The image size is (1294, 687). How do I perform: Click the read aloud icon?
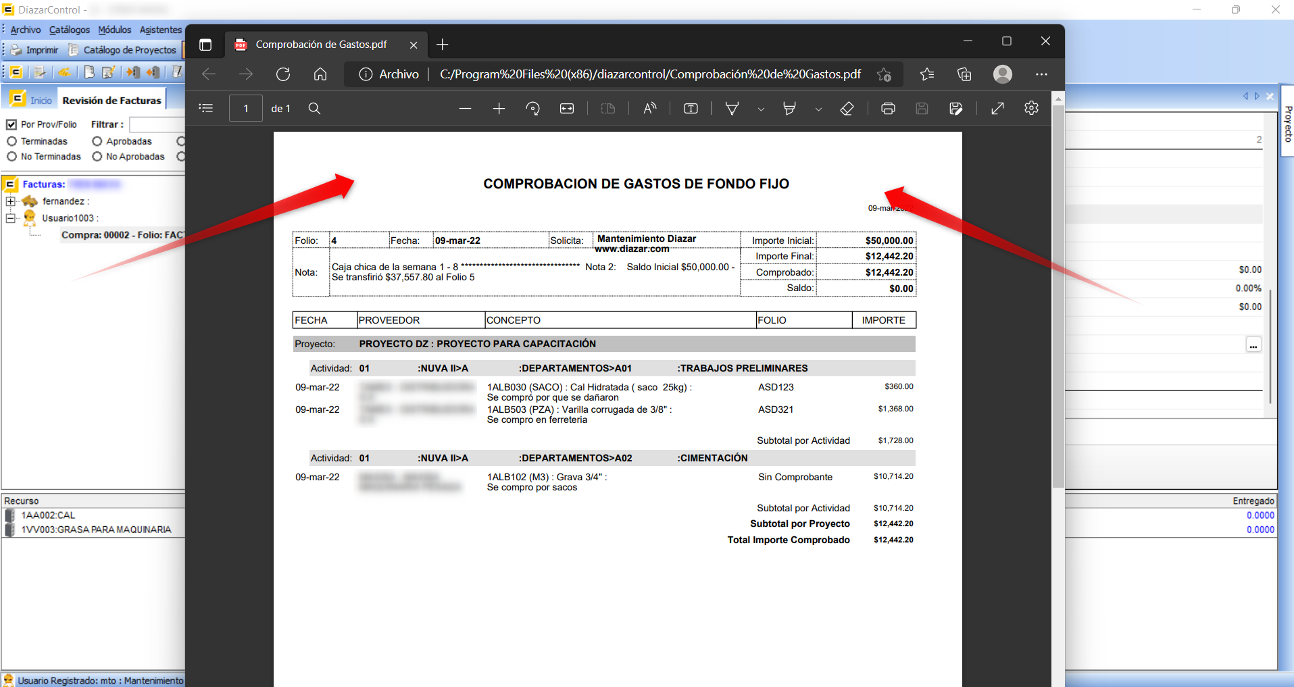point(649,109)
